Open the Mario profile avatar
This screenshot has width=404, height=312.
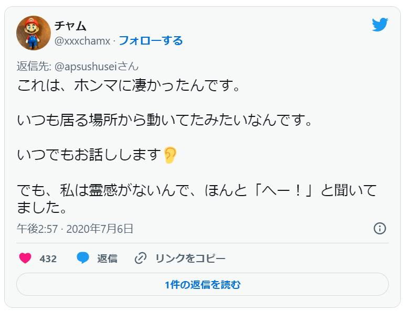click(x=34, y=33)
